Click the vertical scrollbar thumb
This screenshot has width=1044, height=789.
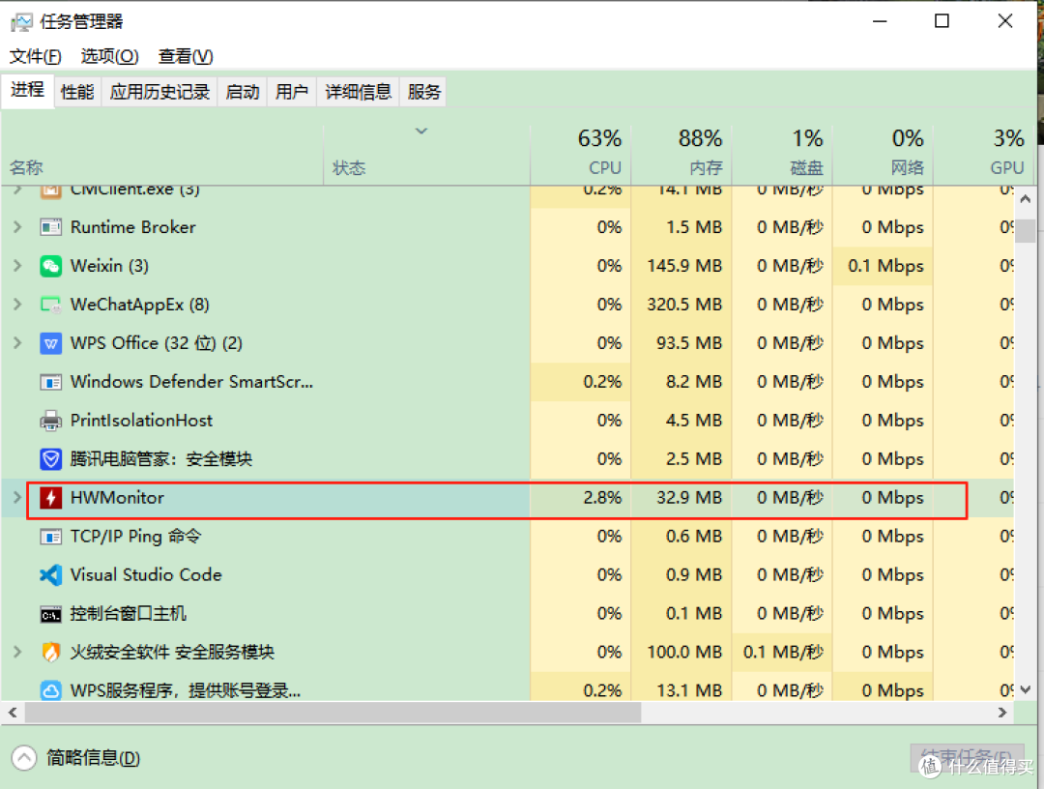(1026, 231)
